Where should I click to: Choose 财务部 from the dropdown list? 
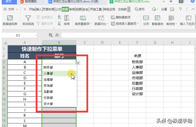pyautogui.click(x=59, y=67)
